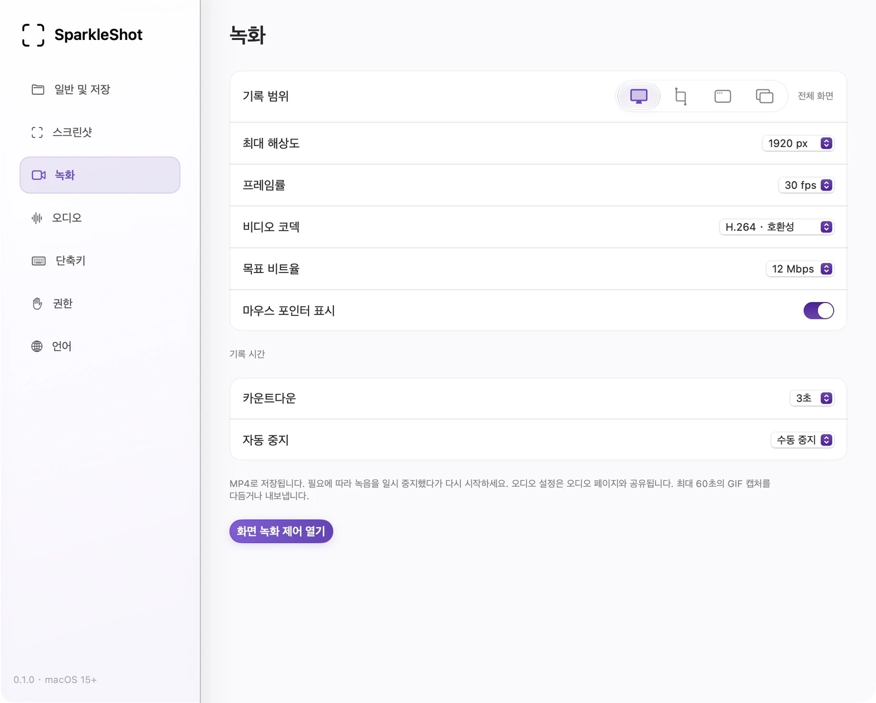The image size is (876, 703).
Task: Open the 단축키 sidebar section
Action: point(100,261)
